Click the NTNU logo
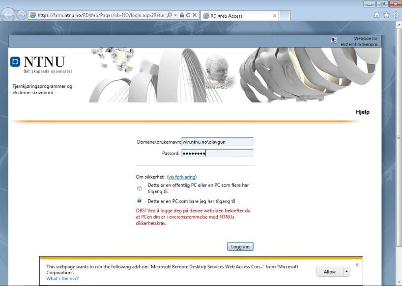 pyautogui.click(x=41, y=64)
